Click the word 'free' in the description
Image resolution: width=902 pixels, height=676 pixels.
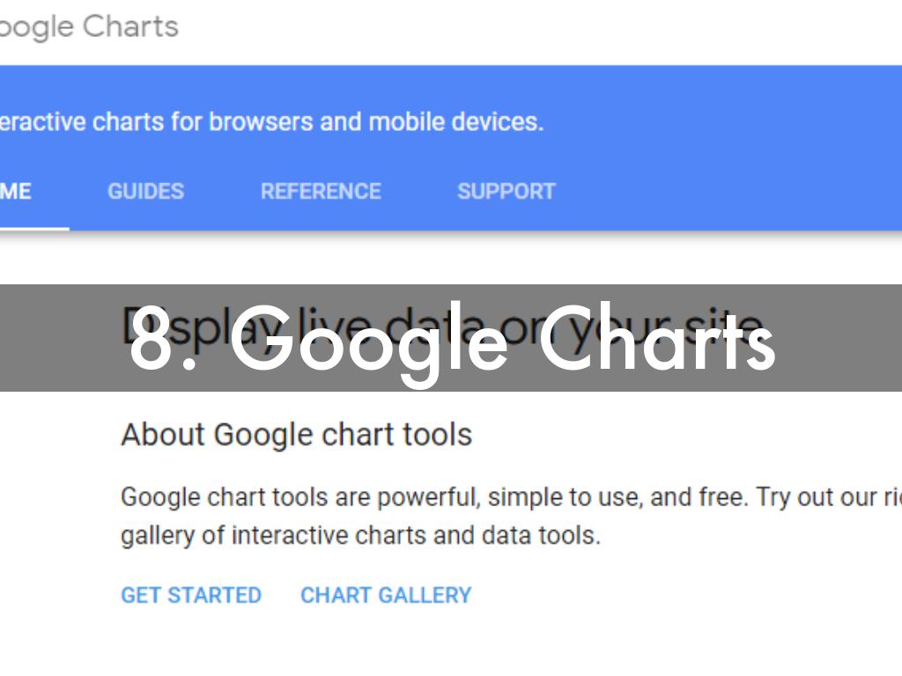(725, 497)
